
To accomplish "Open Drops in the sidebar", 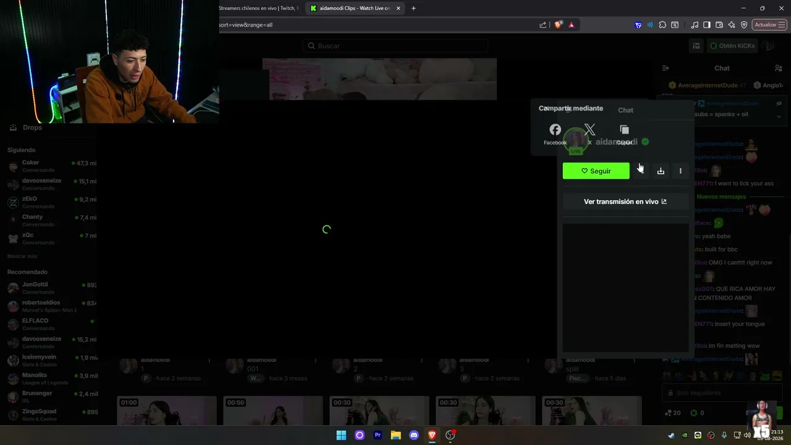I will 25,127.
